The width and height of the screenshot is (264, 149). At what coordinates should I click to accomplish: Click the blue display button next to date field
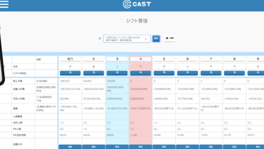click(x=156, y=38)
